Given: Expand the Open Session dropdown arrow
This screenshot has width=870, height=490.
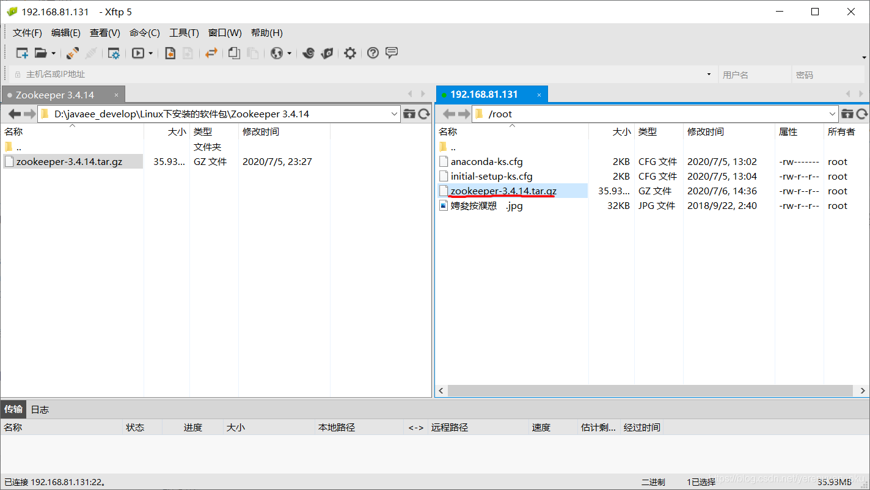Looking at the screenshot, I should click(53, 54).
